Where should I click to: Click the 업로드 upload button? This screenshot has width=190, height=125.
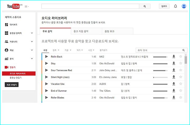[164, 6]
